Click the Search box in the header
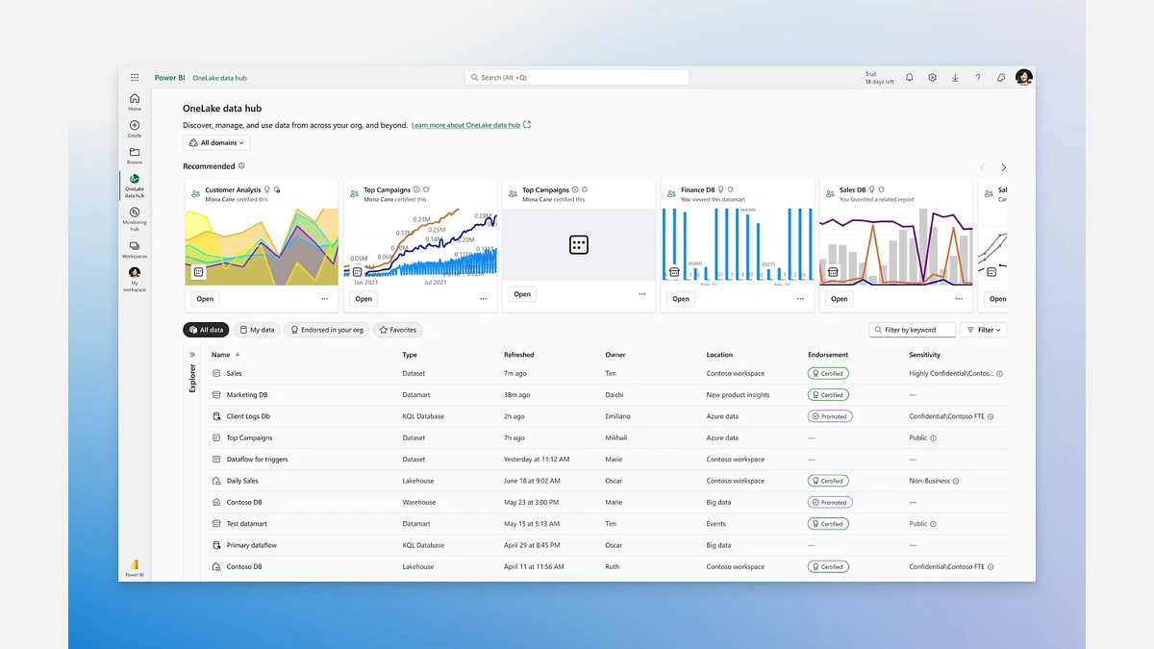1154x649 pixels. [x=577, y=78]
